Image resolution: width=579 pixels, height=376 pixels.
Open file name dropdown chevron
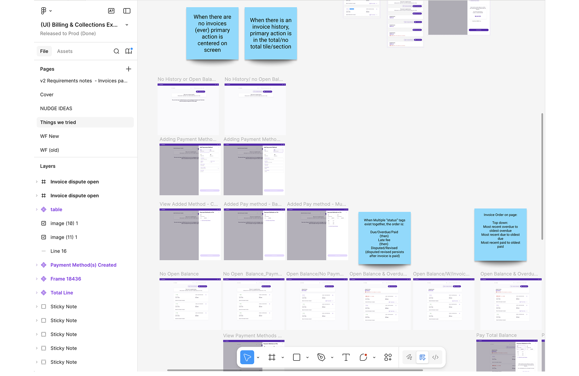(x=127, y=25)
